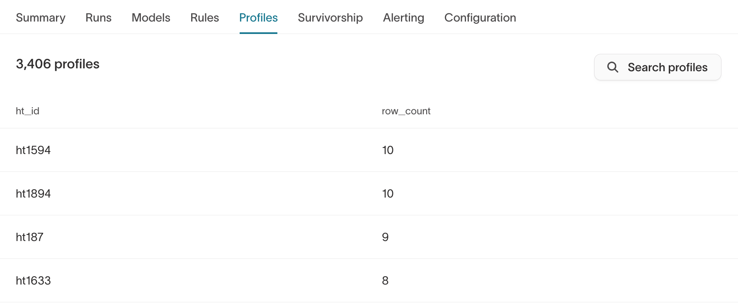Click the Search profiles field
The width and height of the screenshot is (738, 304).
click(x=667, y=67)
